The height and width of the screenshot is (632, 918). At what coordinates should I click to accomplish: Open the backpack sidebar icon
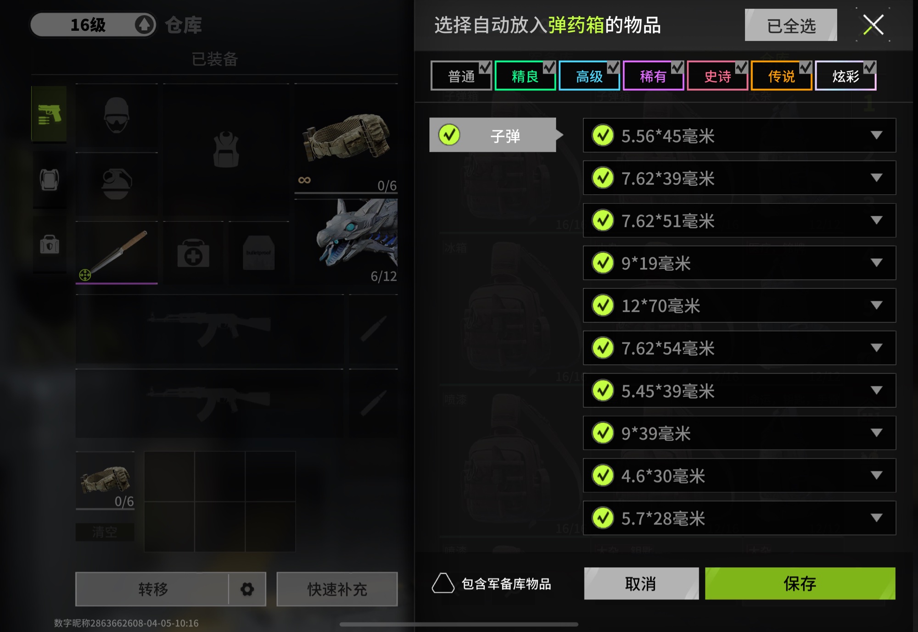click(x=49, y=179)
